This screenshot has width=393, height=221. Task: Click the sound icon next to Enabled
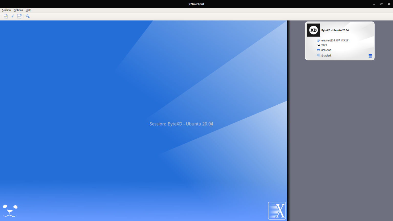pos(318,55)
